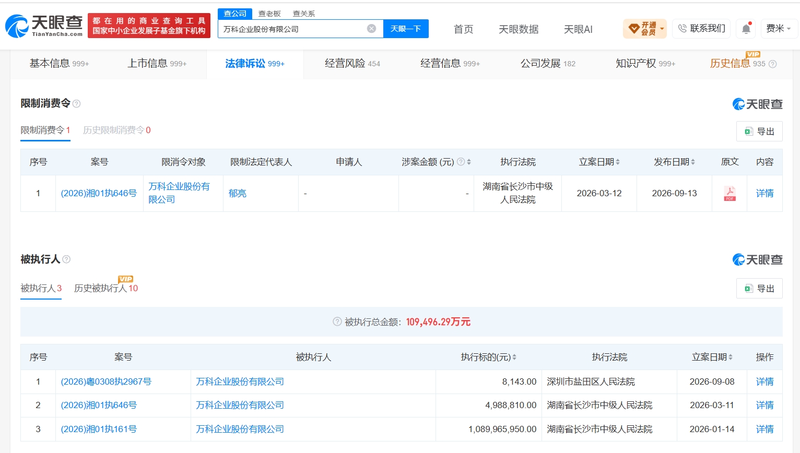Select the 法律诉讼 tab
800x453 pixels.
(255, 64)
